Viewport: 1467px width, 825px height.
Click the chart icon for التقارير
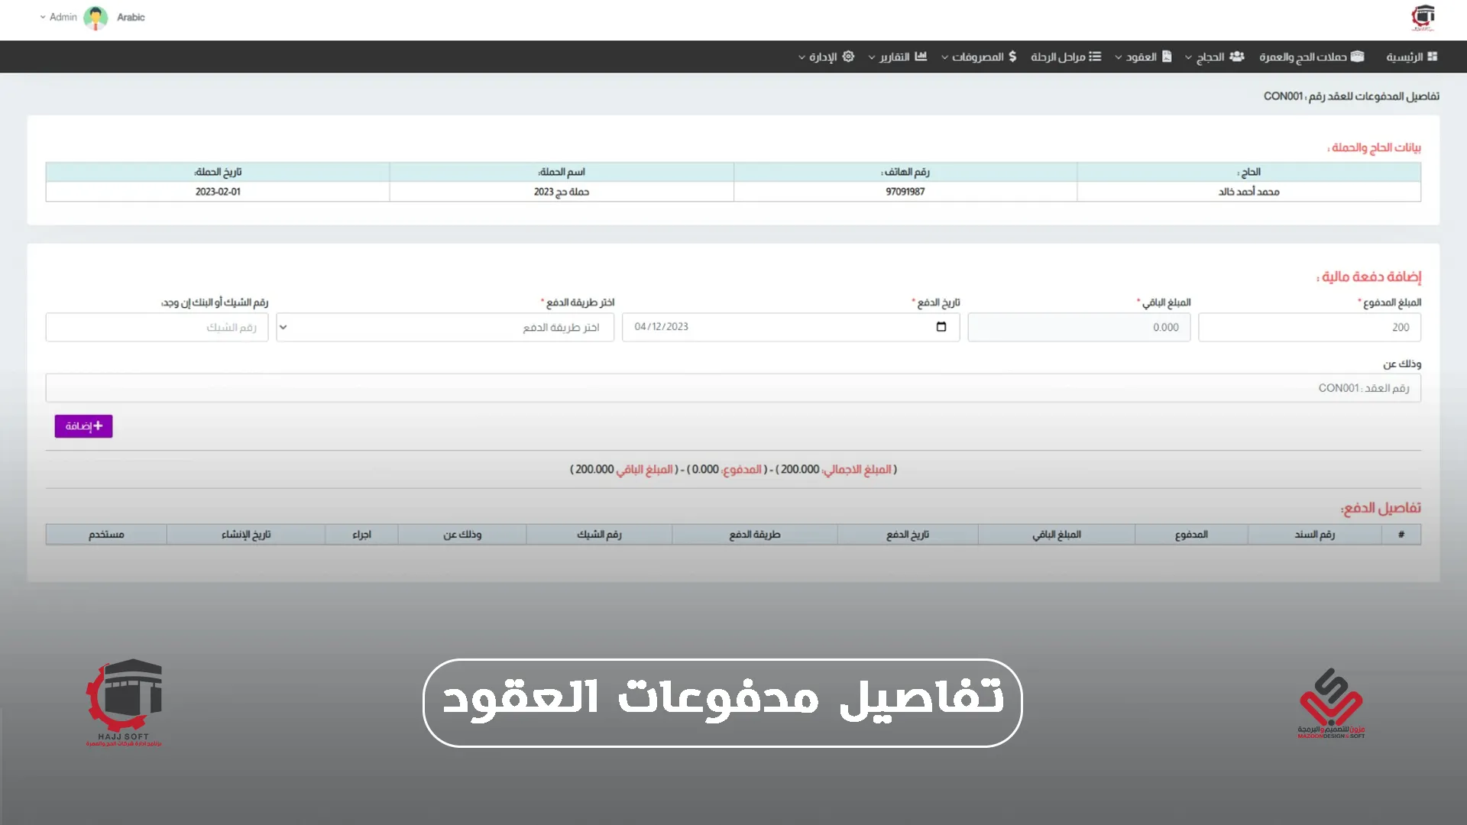pyautogui.click(x=921, y=57)
